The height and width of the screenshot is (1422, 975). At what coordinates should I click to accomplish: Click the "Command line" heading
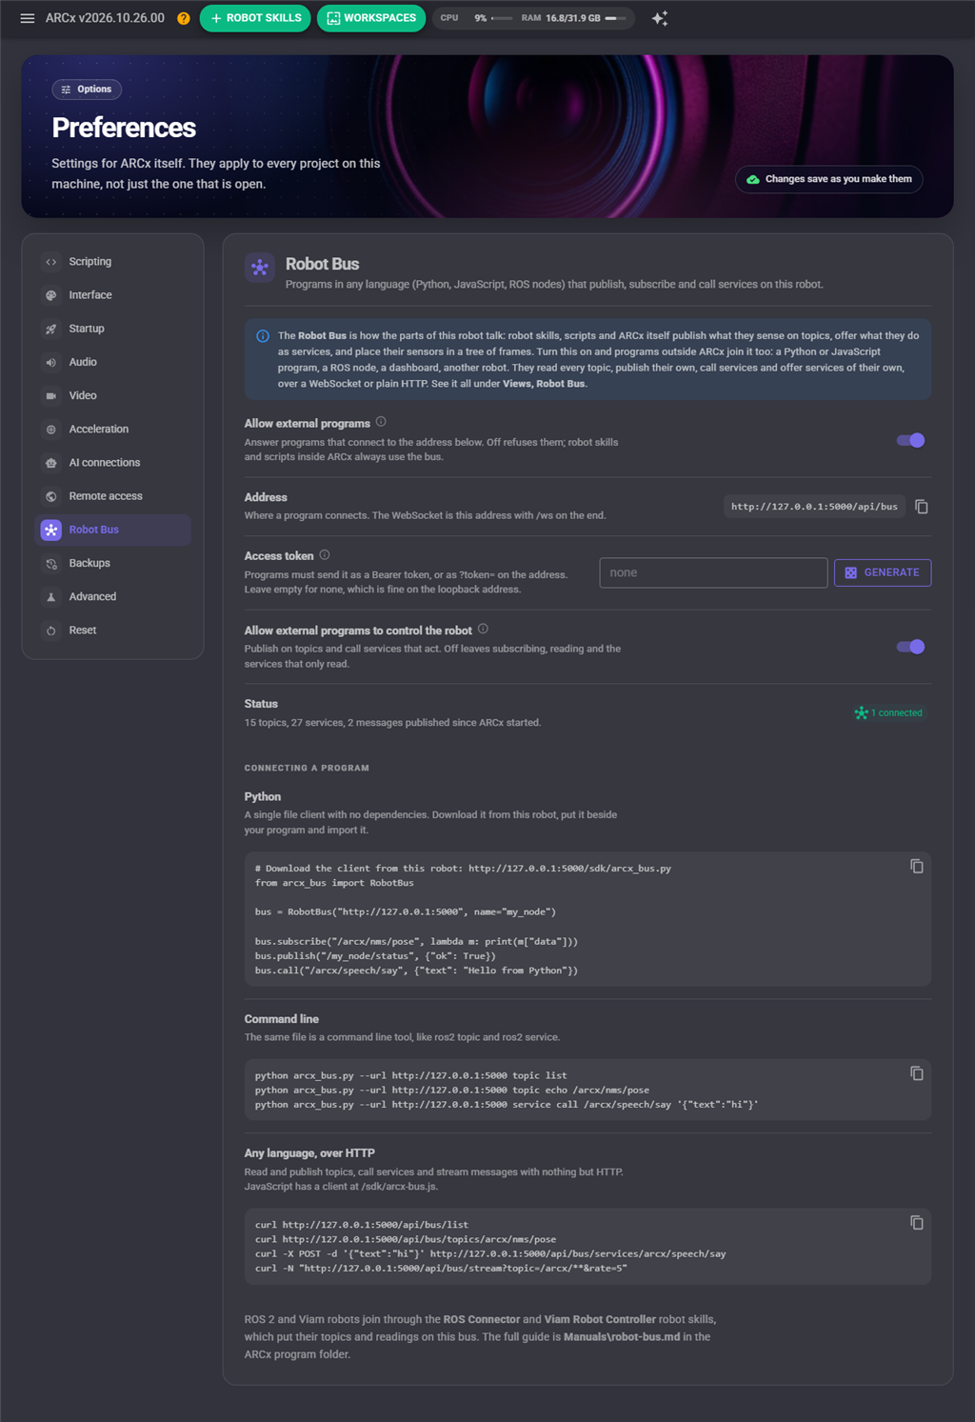pos(282,1019)
